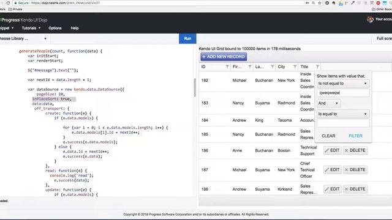Click the saved-password key icon in address bar
This screenshot has width=392, height=220.
point(307,3)
